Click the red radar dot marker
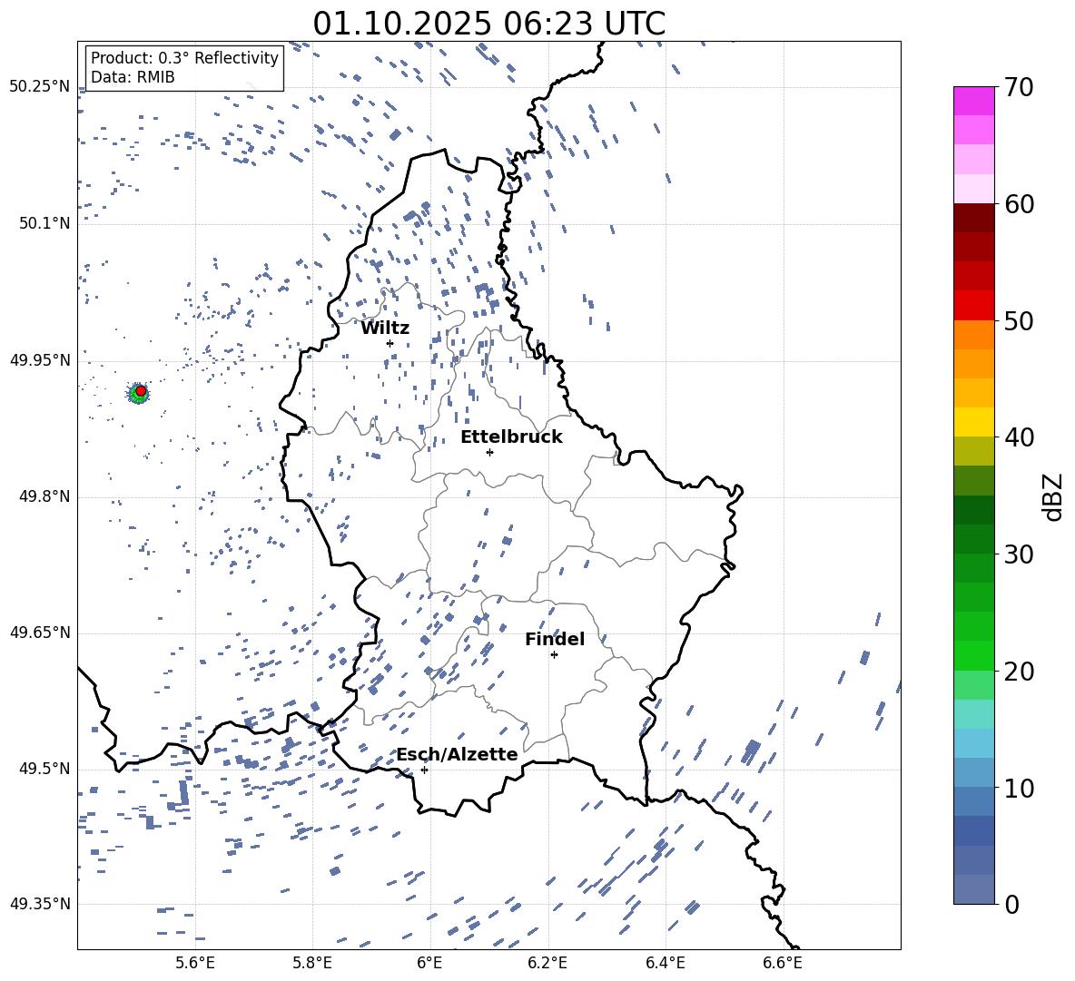The width and height of the screenshot is (1075, 981). [141, 391]
